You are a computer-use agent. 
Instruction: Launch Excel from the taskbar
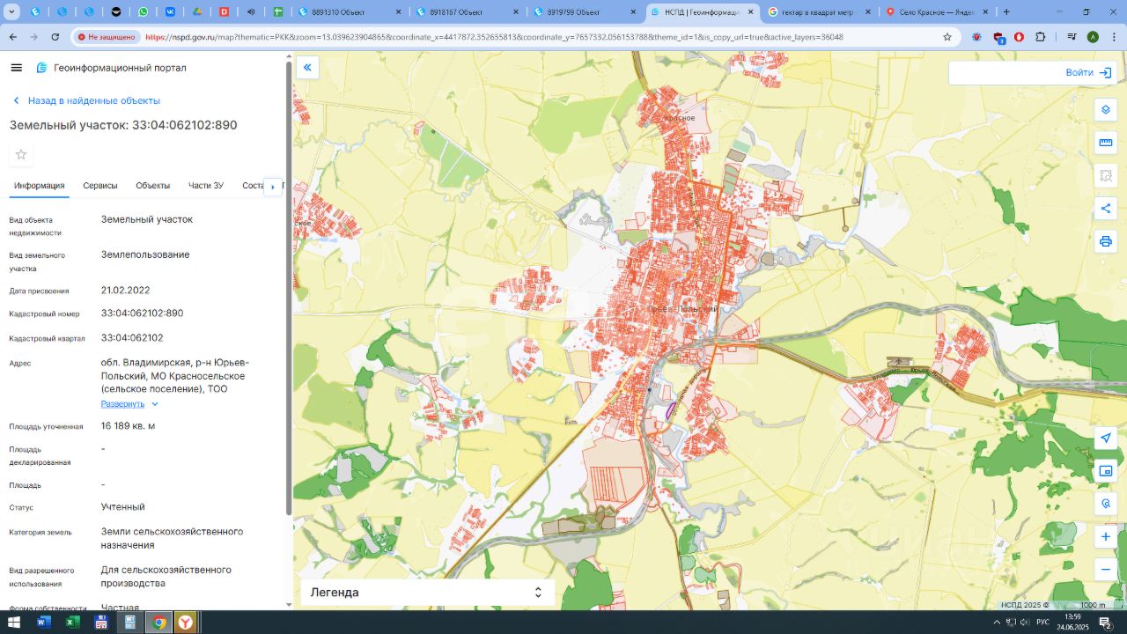[72, 623]
